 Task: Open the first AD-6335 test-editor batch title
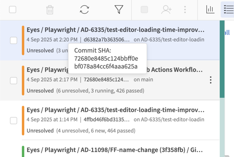point(115,30)
